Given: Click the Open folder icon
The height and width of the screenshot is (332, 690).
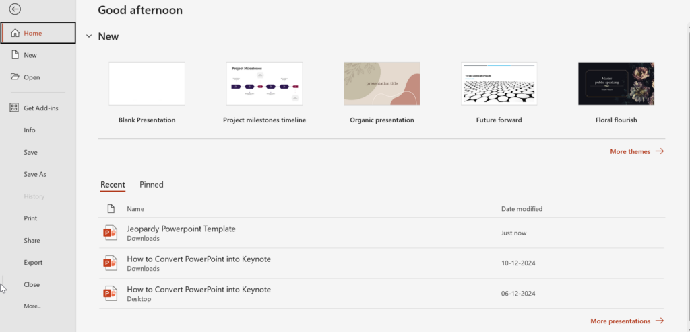Looking at the screenshot, I should point(15,77).
